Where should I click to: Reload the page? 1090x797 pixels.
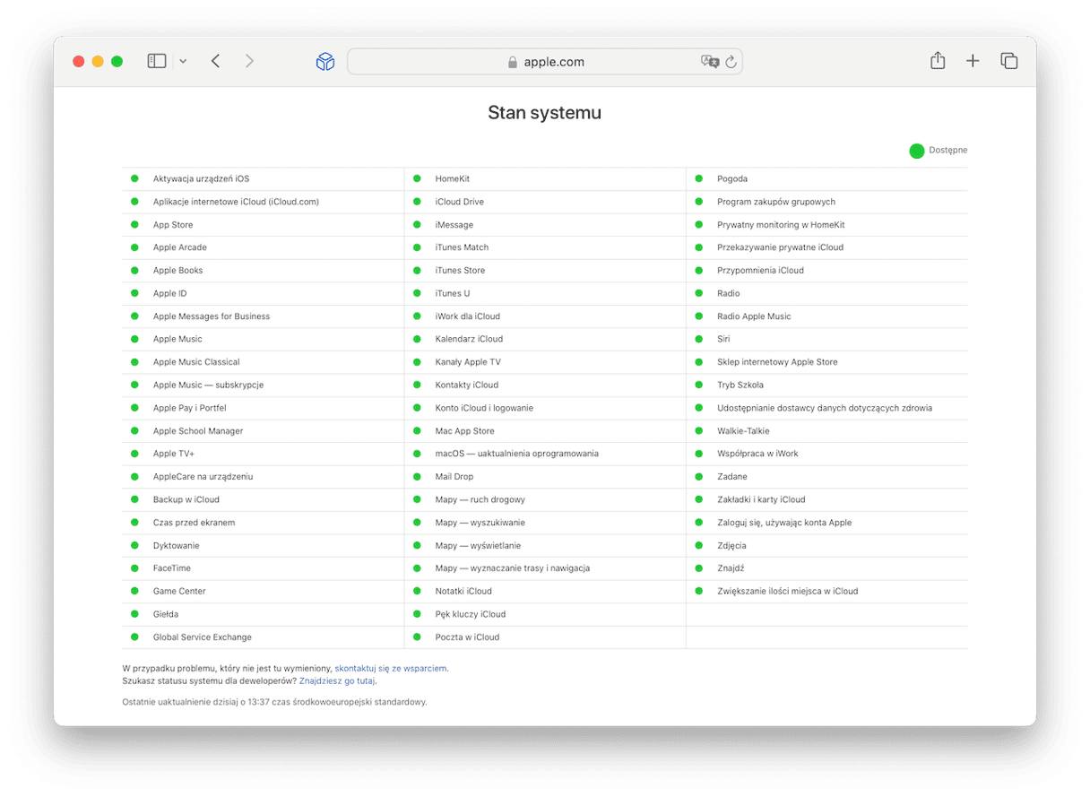(731, 62)
